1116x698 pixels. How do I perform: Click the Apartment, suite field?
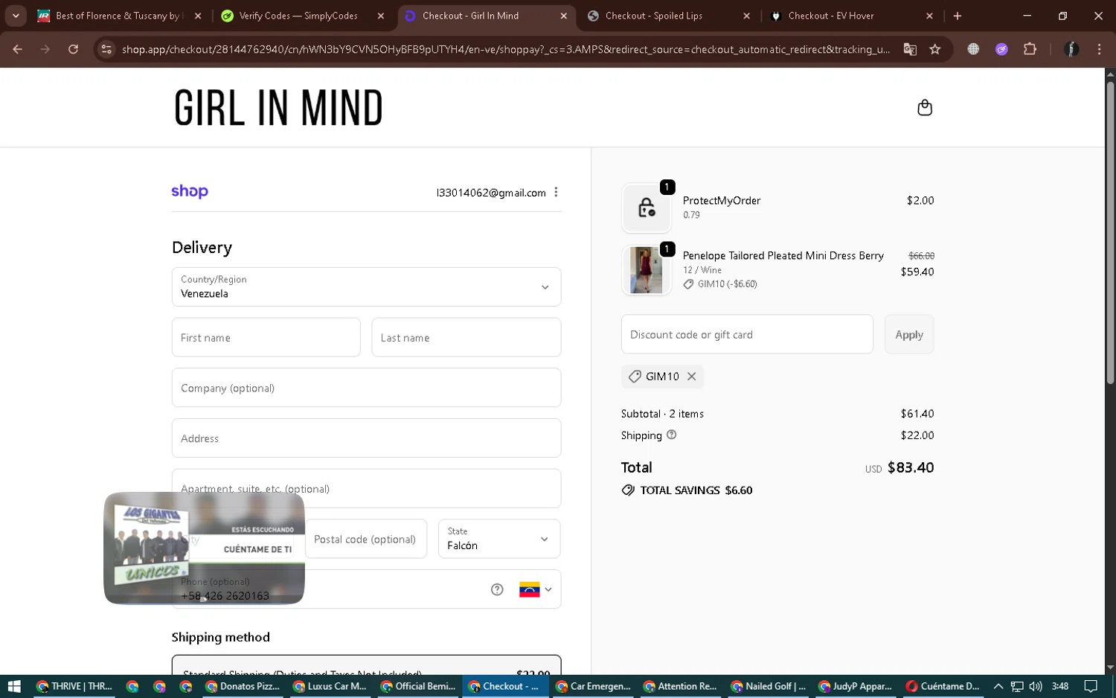point(366,488)
